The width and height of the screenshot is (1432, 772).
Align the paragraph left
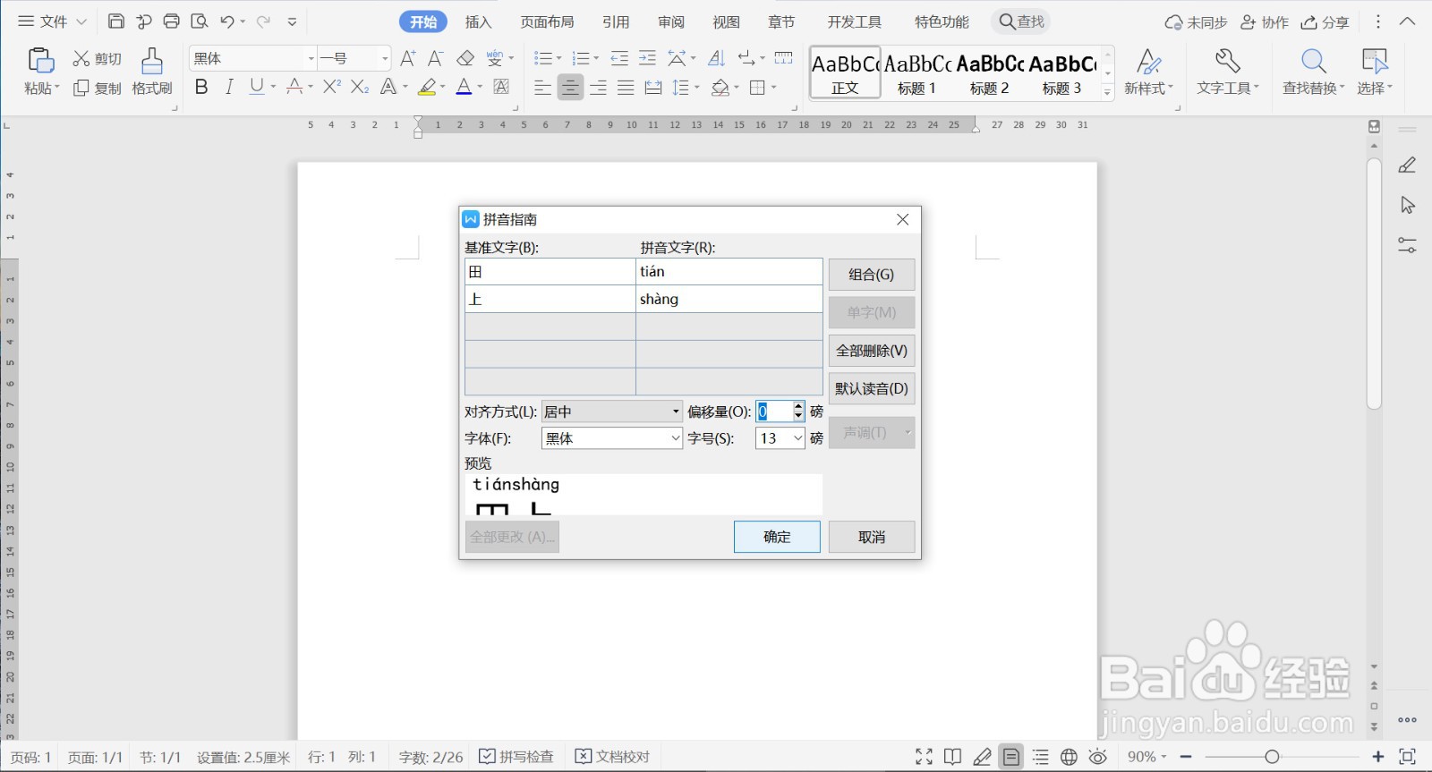point(542,88)
